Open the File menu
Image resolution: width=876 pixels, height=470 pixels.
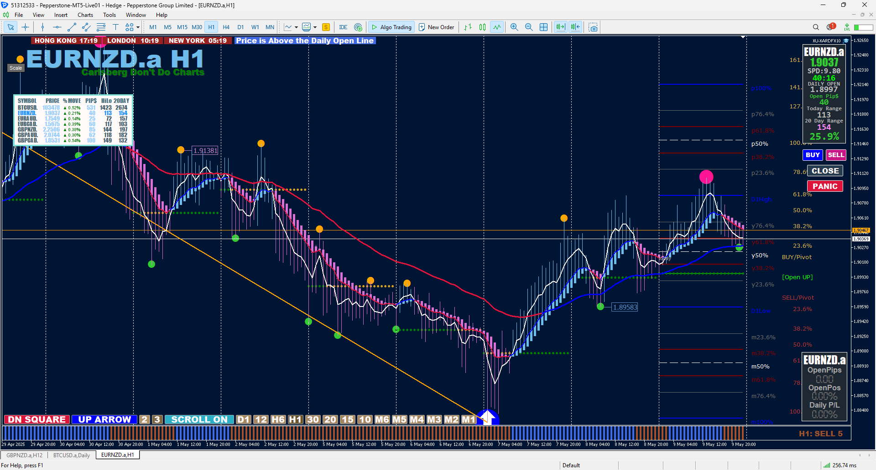[x=19, y=15]
